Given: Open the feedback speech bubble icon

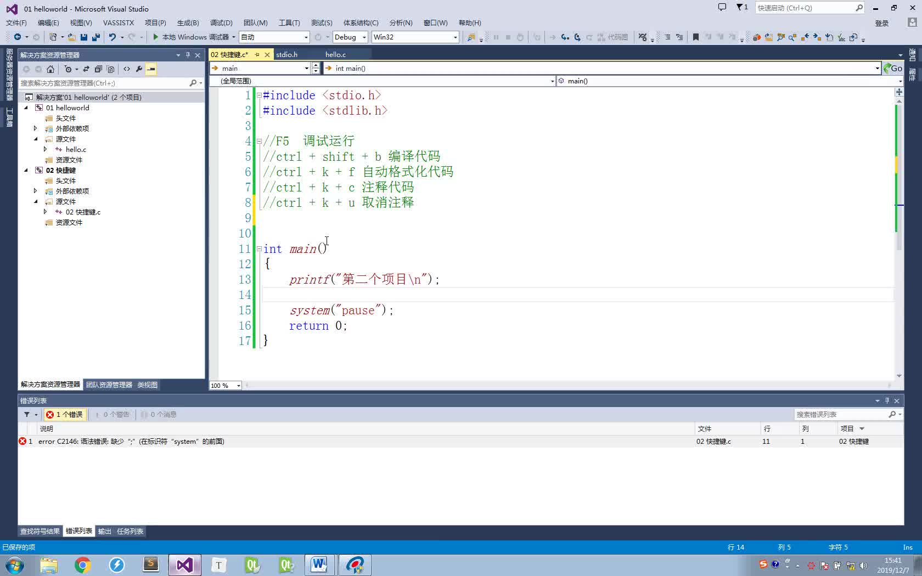Looking at the screenshot, I should tap(722, 7).
